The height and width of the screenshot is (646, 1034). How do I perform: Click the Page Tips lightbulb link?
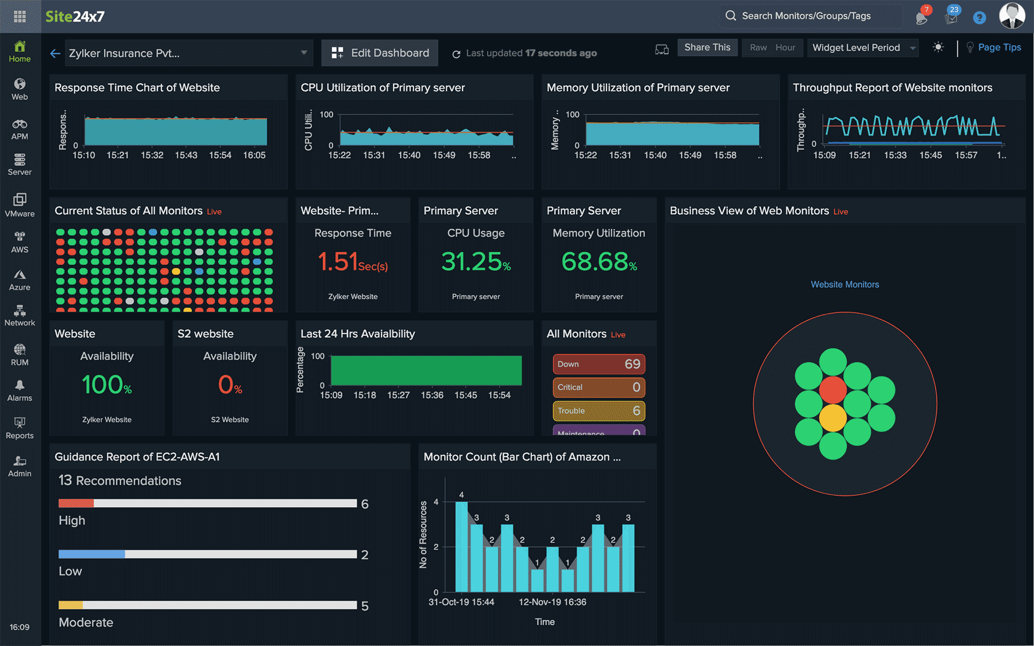994,48
